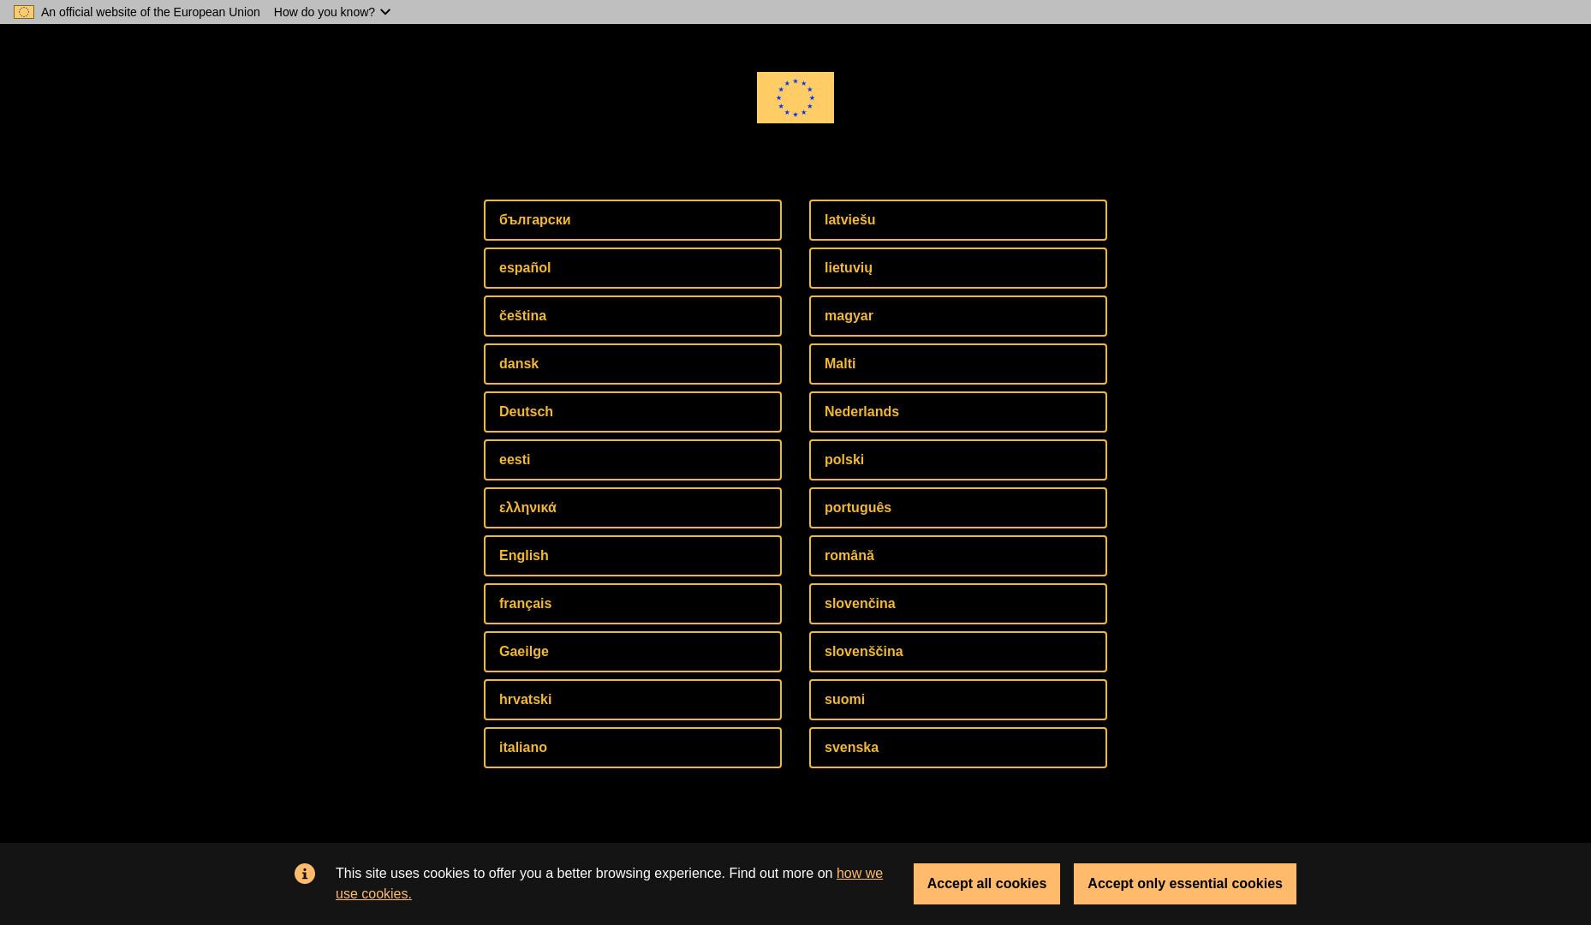The width and height of the screenshot is (1591, 925).
Task: Click the chevron next to 'How do you know?'
Action: pos(385,12)
